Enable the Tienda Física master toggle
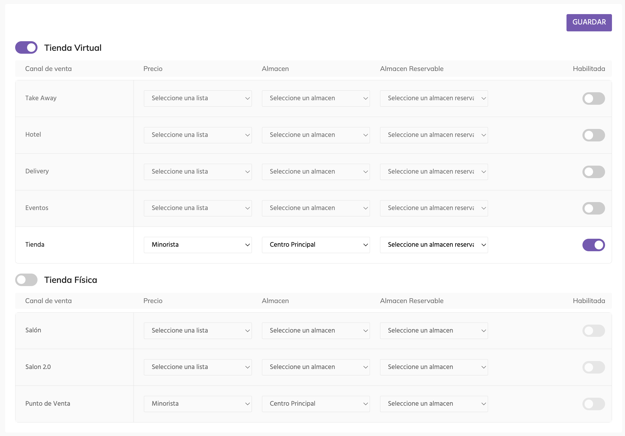Screen dimensions: 625x436 coord(26,280)
